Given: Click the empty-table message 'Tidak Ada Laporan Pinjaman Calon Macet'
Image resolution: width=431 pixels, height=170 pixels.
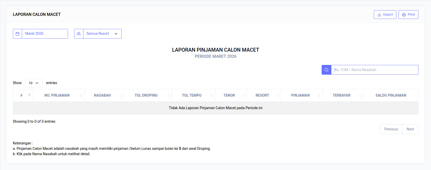Looking at the screenshot, I should 216,108.
